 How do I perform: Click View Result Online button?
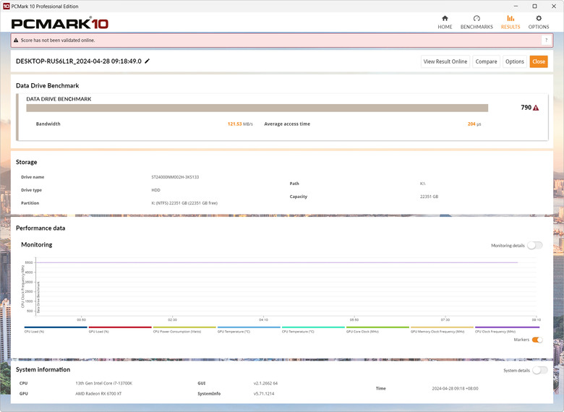coord(445,61)
